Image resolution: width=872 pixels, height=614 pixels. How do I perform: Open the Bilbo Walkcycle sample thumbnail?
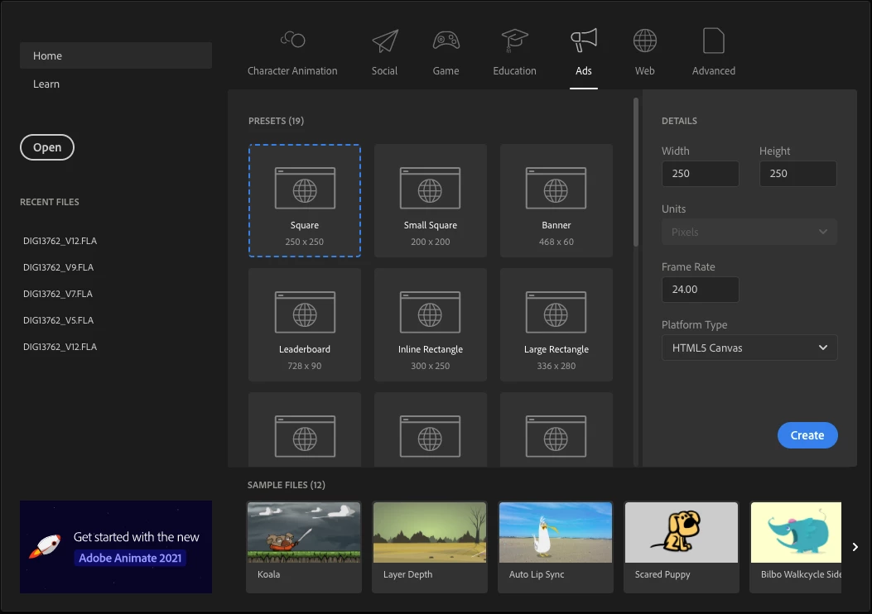pyautogui.click(x=796, y=532)
